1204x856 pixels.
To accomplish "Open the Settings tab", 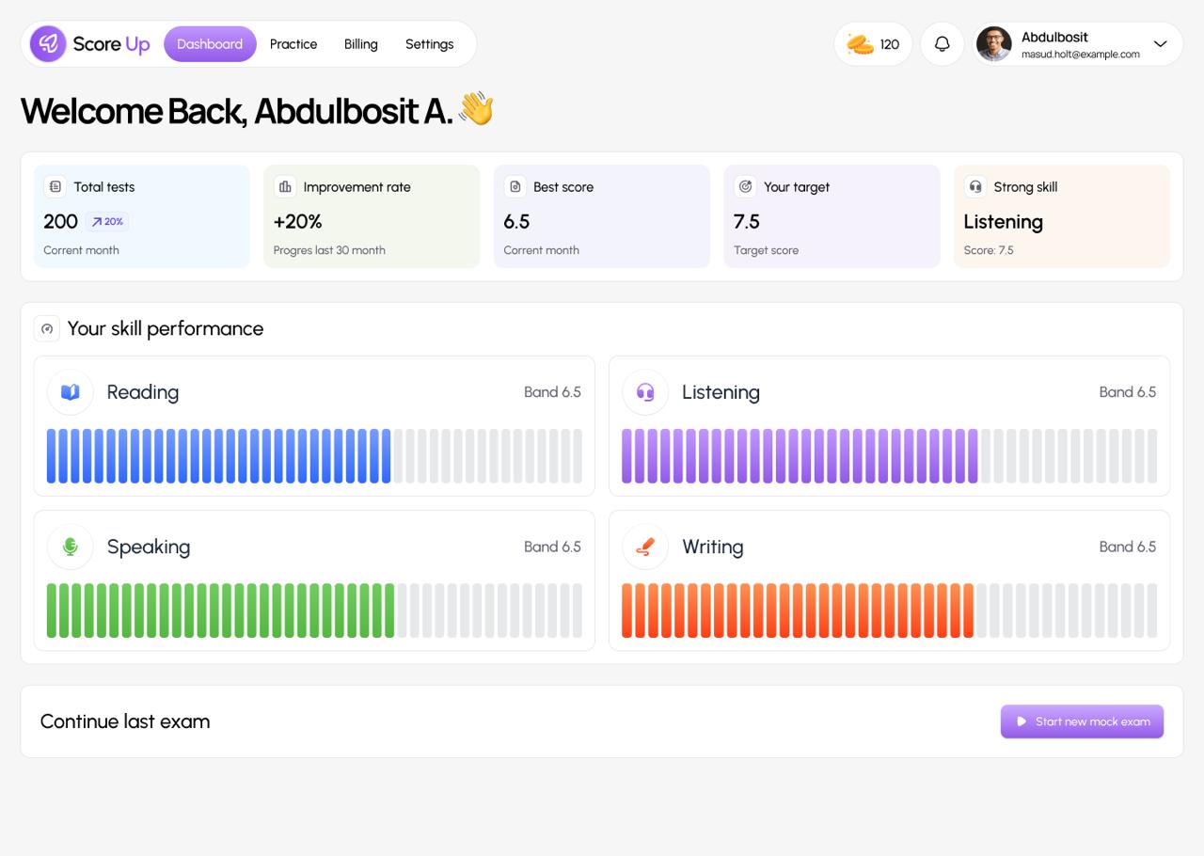I will [x=429, y=44].
